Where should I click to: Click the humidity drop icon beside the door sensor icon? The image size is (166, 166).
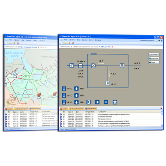coord(76,102)
